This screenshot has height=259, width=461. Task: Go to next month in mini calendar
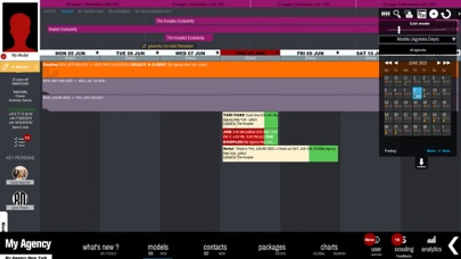[439, 63]
